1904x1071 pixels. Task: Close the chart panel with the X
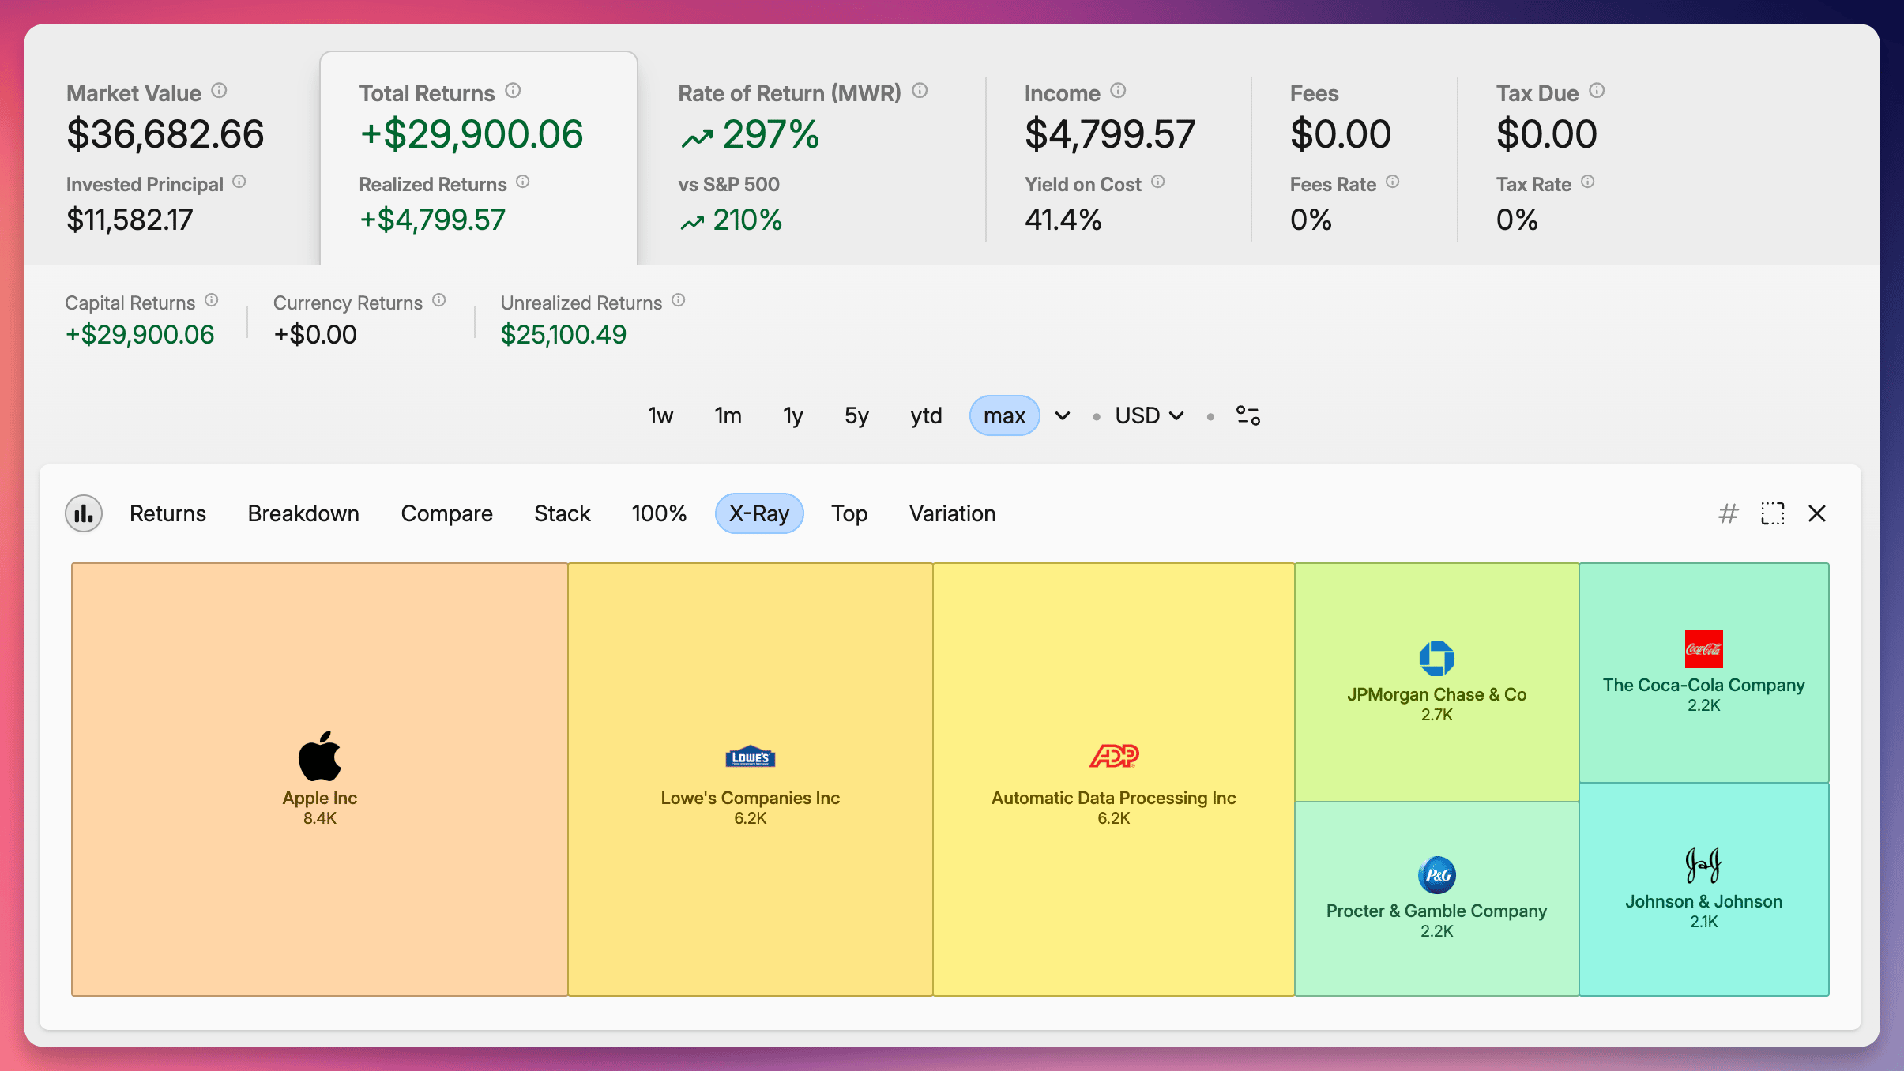pyautogui.click(x=1817, y=514)
